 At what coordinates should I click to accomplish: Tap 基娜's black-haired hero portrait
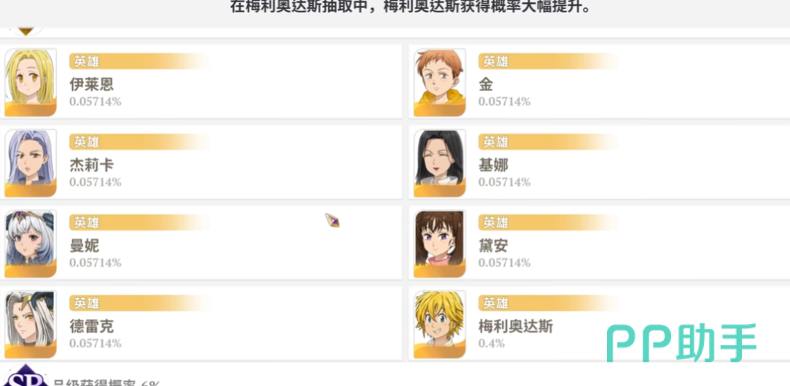click(439, 163)
